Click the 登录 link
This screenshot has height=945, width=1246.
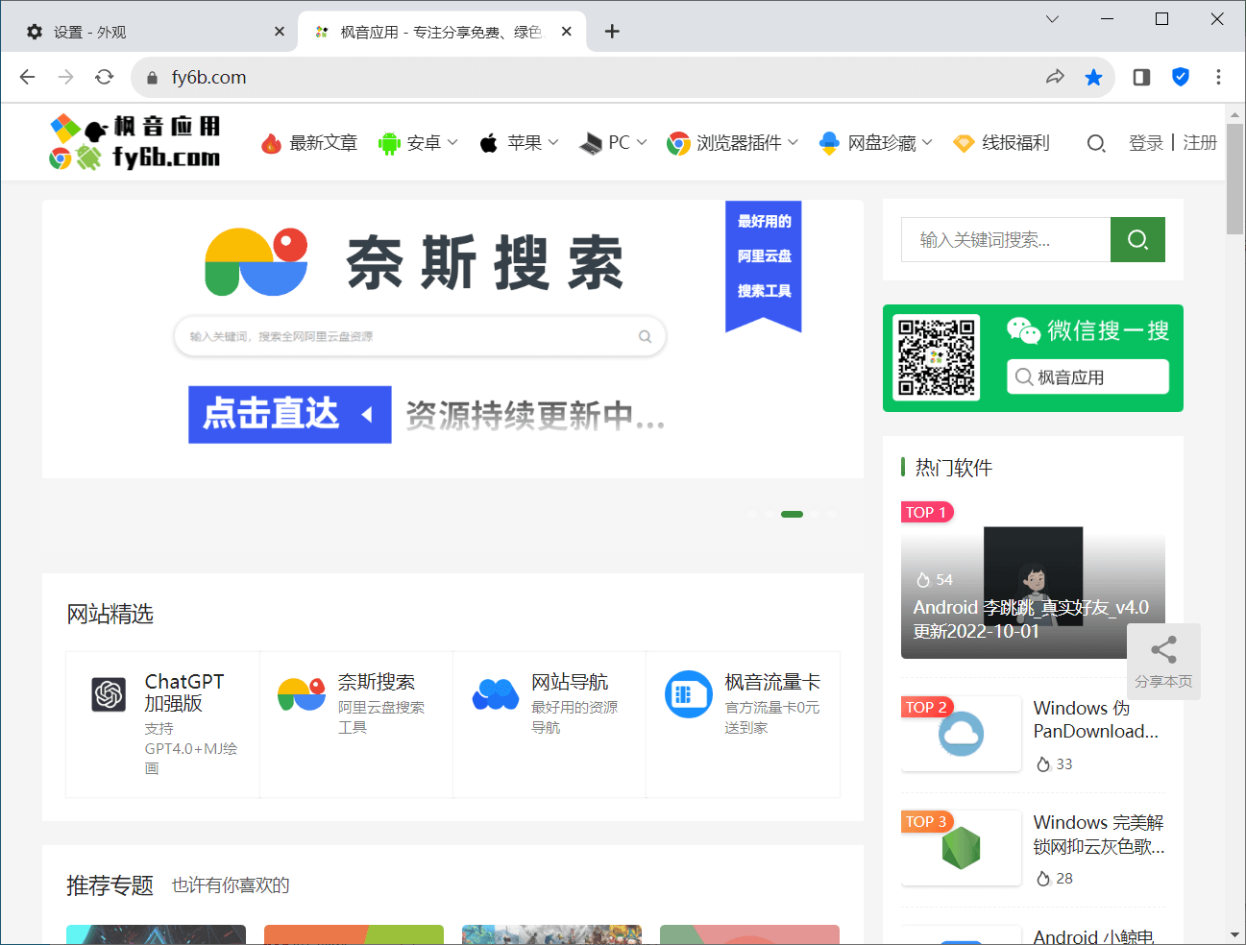pos(1146,143)
